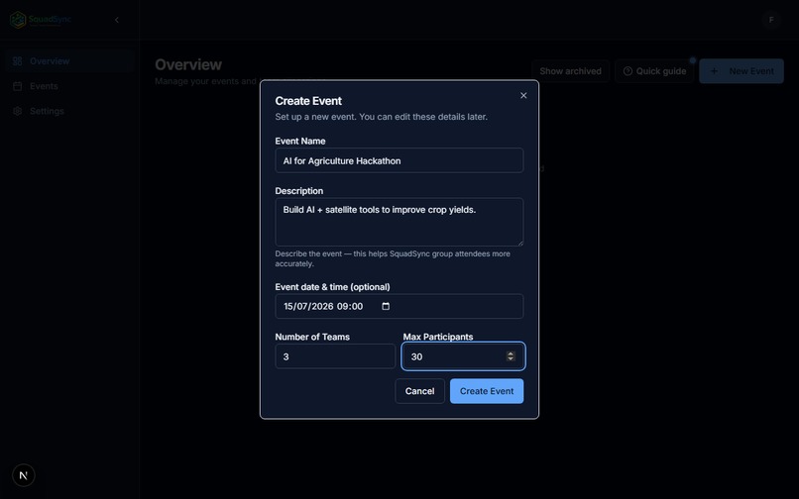Click the Max Participants label
This screenshot has width=799, height=499.
(x=438, y=337)
